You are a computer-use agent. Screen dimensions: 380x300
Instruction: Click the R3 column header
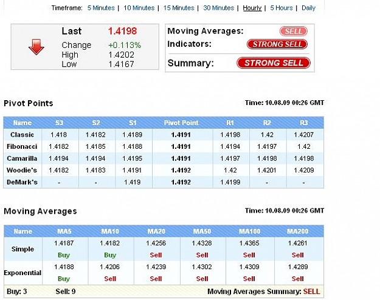[303, 123]
